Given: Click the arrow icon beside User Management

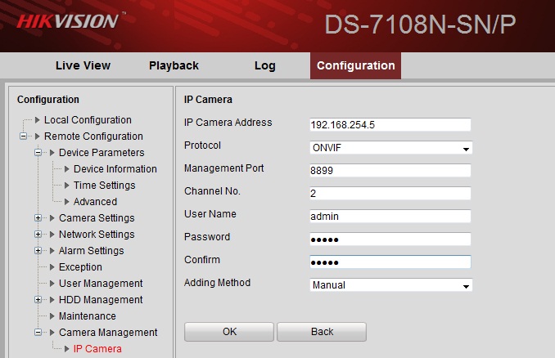Looking at the screenshot, I should click(x=52, y=283).
